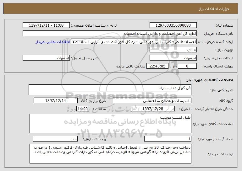Click the شرح کلی نیاز text box
This screenshot has width=242, height=171.
(110, 90)
